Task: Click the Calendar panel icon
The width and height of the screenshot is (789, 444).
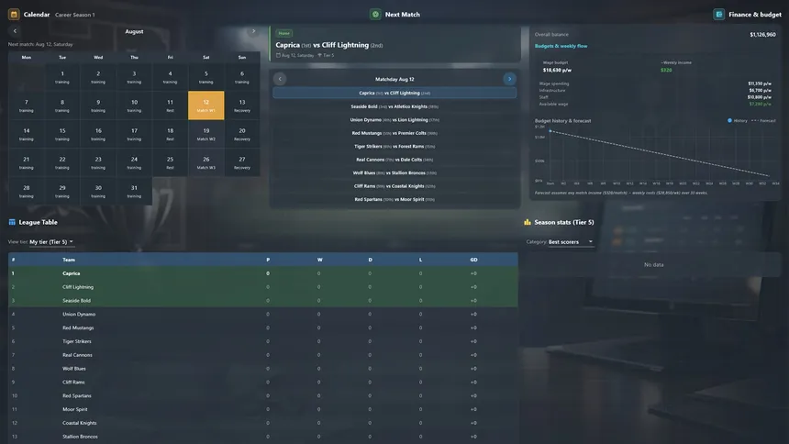Action: (x=14, y=15)
